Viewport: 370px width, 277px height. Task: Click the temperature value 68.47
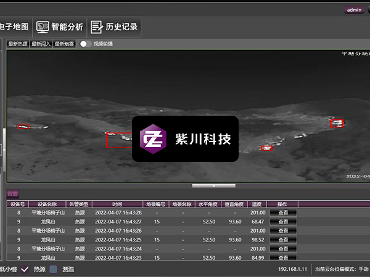pyautogui.click(x=258, y=222)
